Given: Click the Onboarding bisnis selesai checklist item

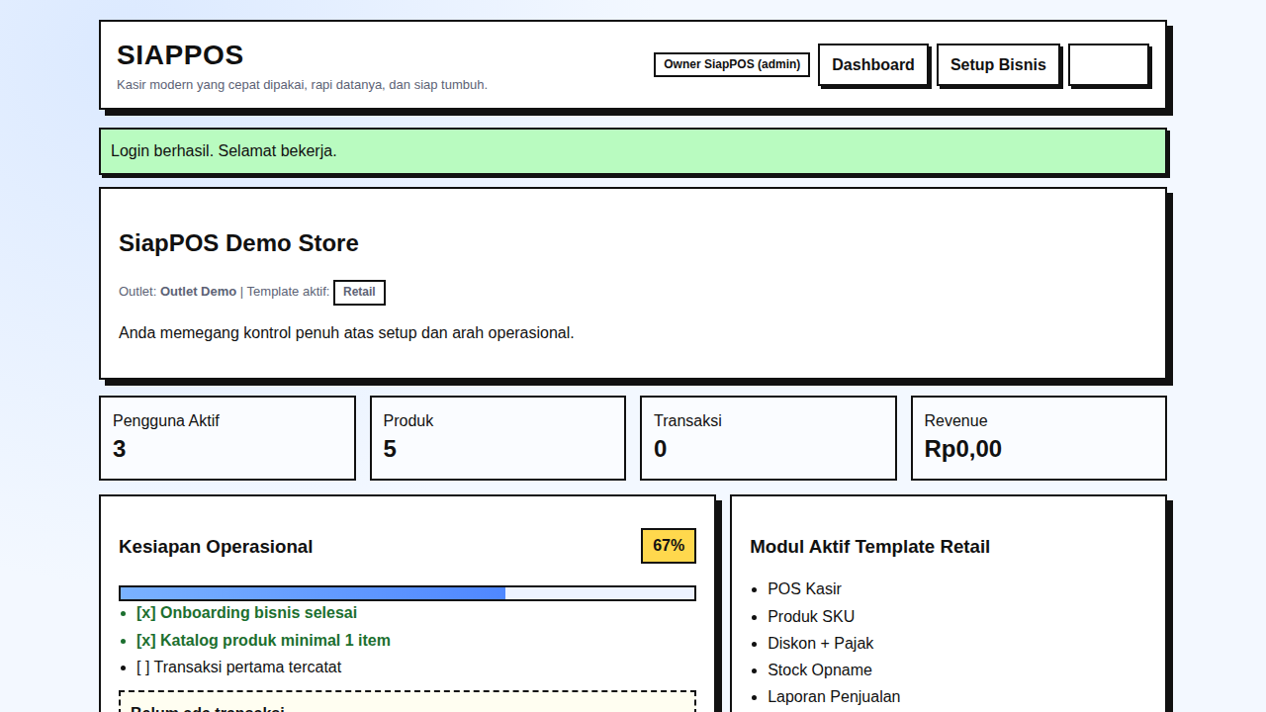Looking at the screenshot, I should tap(246, 613).
